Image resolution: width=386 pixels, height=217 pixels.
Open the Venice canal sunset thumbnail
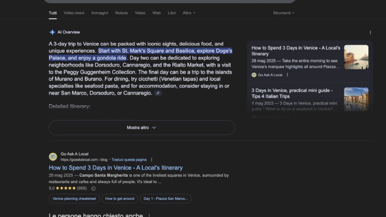pos(356,57)
